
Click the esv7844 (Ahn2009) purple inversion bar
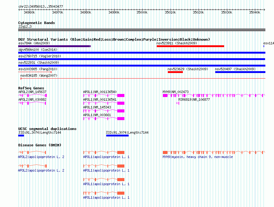click(54, 46)
